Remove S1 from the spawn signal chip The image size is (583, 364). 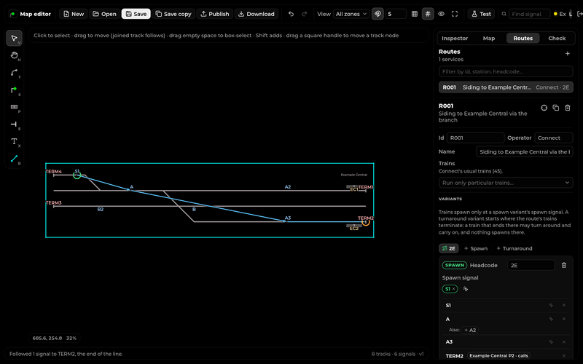click(x=453, y=289)
